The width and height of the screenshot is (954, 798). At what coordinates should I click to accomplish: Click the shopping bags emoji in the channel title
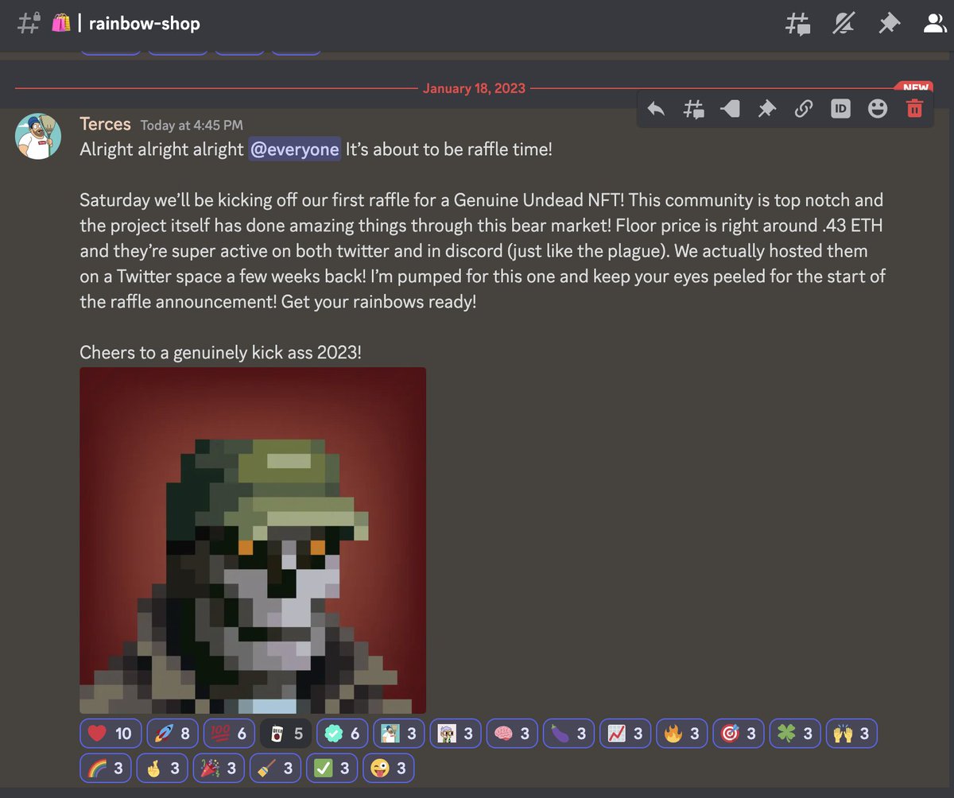click(62, 24)
